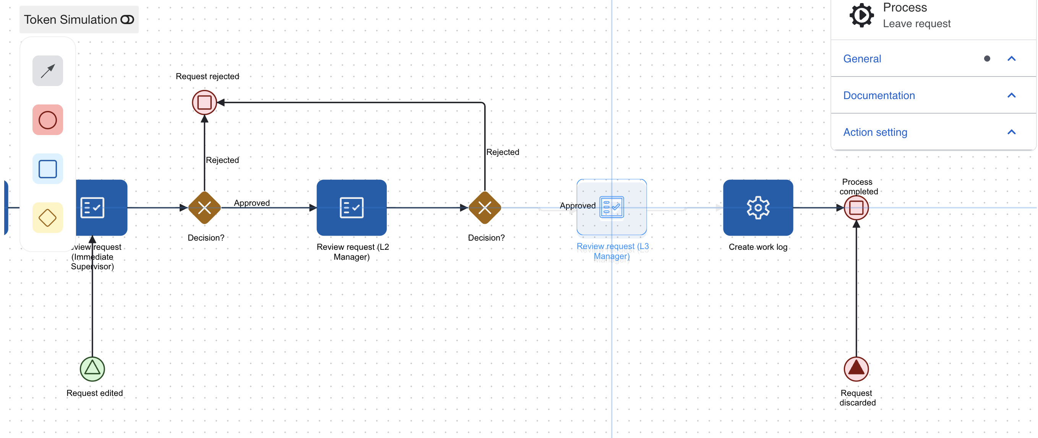
Task: Collapse the General section chevron
Action: pyautogui.click(x=1011, y=59)
